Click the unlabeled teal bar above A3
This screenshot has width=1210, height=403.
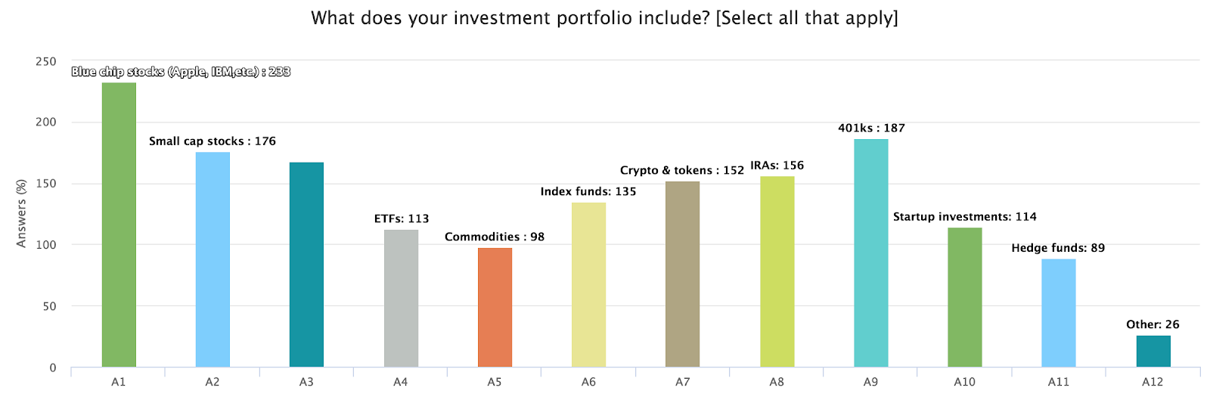(306, 265)
